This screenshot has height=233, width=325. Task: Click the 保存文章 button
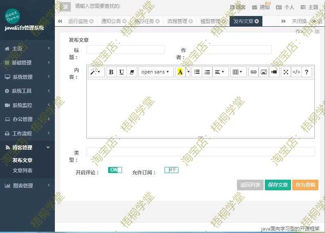tap(278, 185)
